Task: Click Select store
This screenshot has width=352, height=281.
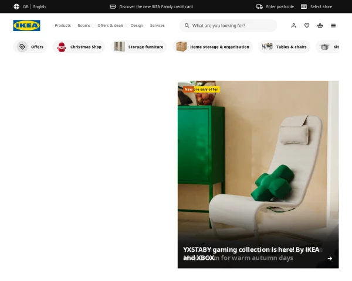Action: point(321,6)
